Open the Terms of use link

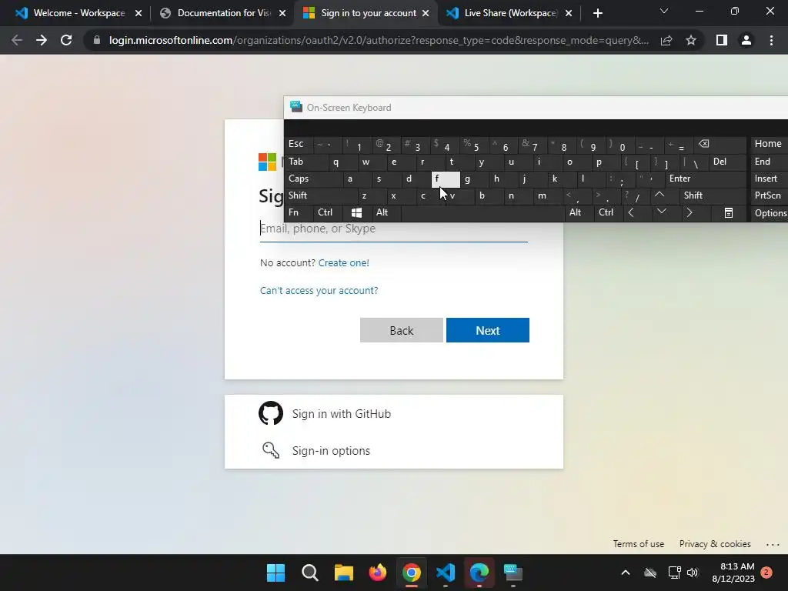(x=638, y=544)
